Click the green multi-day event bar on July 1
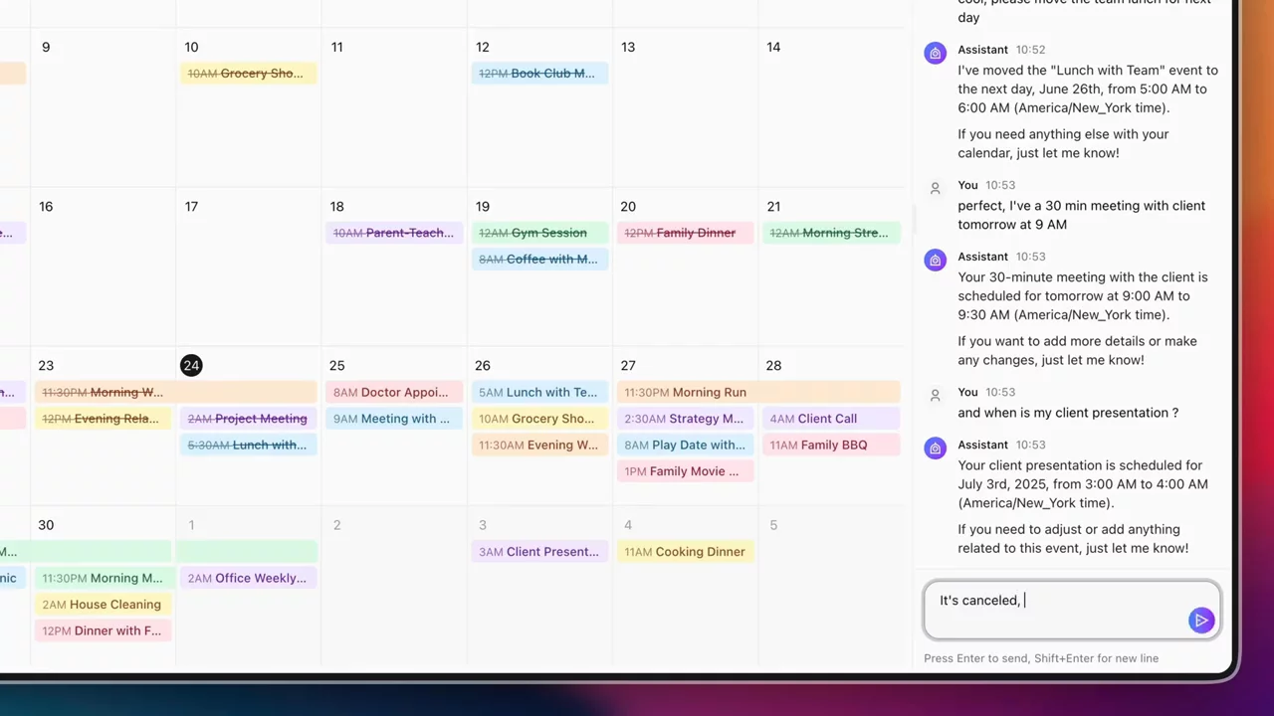Screen dimensions: 1274x716 (x=247, y=552)
